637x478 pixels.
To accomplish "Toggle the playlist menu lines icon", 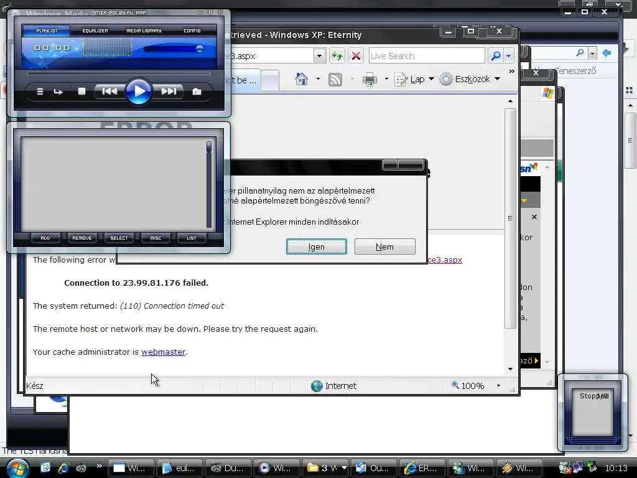I will coord(40,92).
